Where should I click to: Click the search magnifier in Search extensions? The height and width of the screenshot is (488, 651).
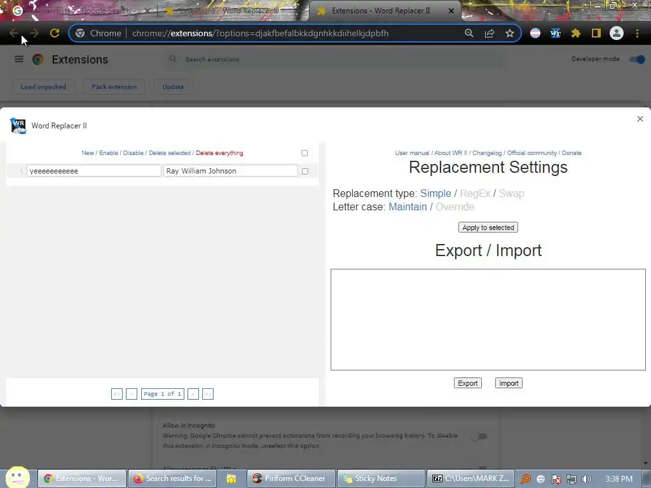pos(173,59)
